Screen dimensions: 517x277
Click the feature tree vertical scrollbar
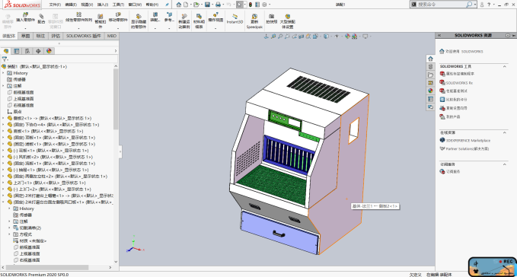(116, 99)
